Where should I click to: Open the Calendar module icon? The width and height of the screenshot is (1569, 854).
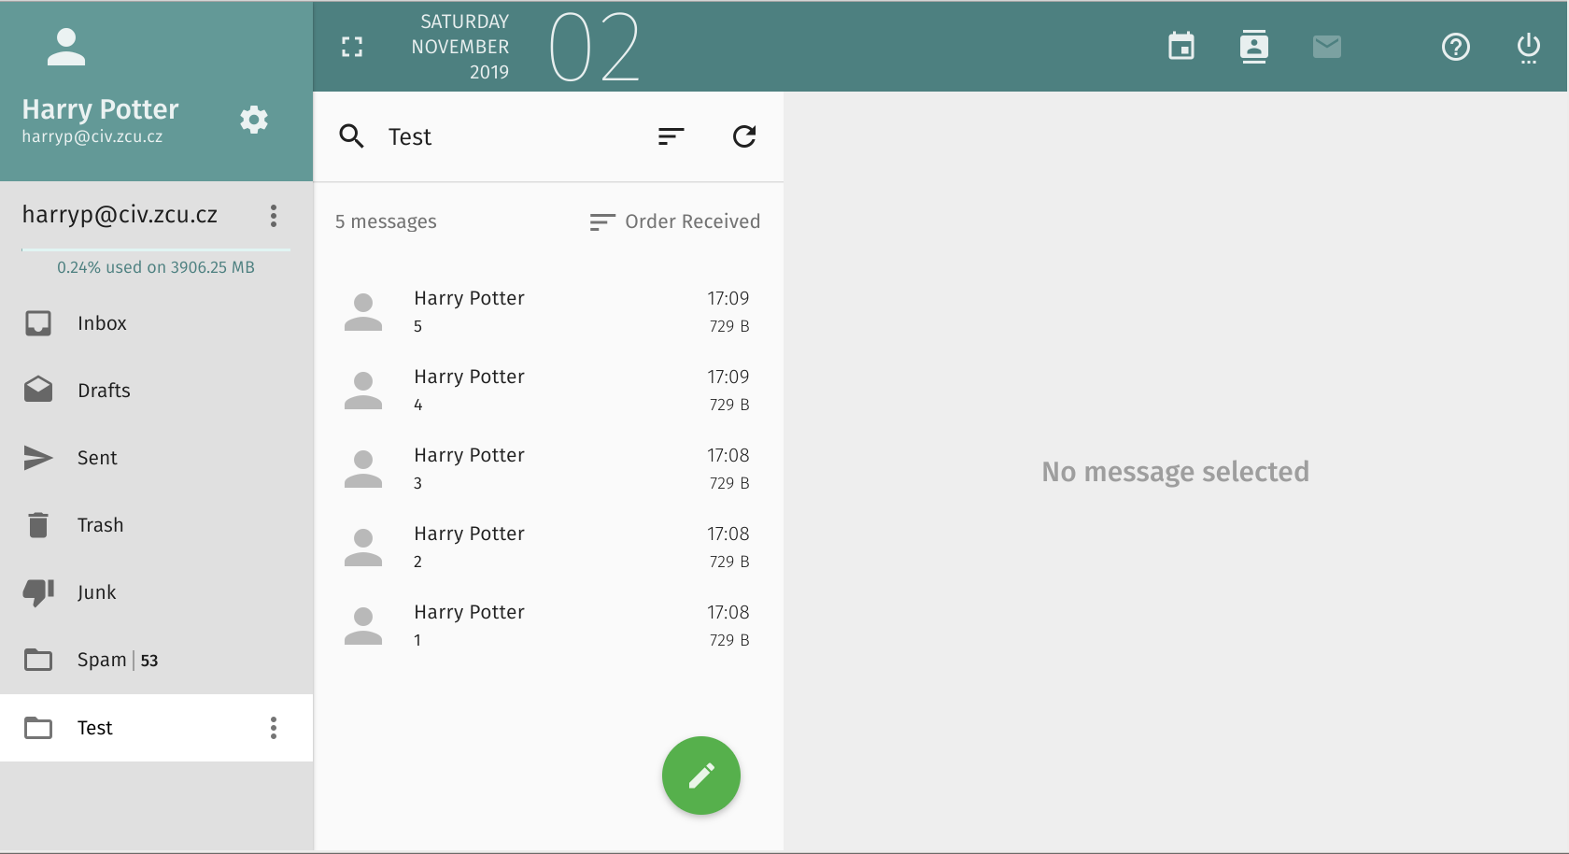pyautogui.click(x=1181, y=46)
